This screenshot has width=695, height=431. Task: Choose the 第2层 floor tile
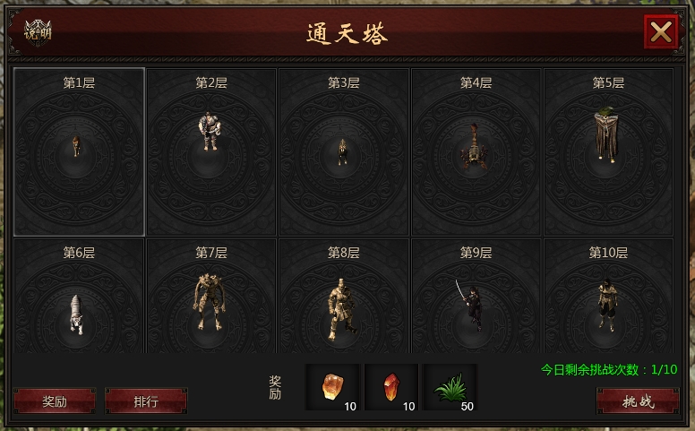pos(211,151)
